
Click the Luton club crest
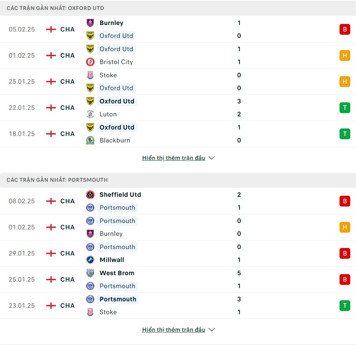click(x=90, y=114)
